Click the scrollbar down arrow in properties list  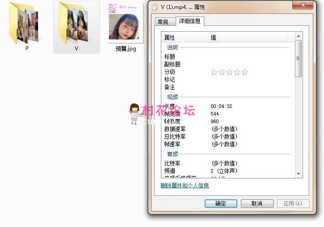pyautogui.click(x=299, y=174)
